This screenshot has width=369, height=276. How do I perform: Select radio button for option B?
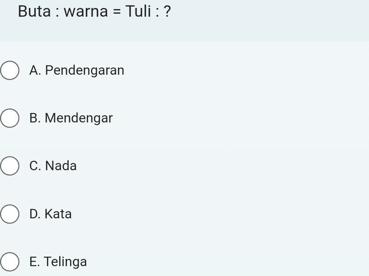[x=9, y=118]
